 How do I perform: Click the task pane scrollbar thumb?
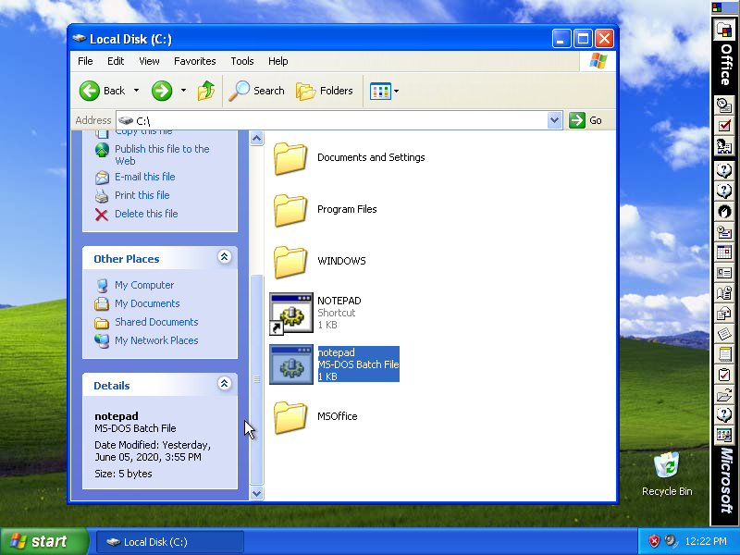(x=257, y=379)
